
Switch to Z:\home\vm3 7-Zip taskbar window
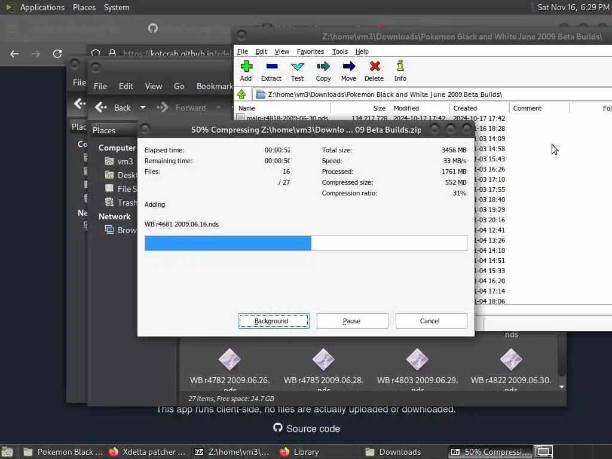point(232,452)
